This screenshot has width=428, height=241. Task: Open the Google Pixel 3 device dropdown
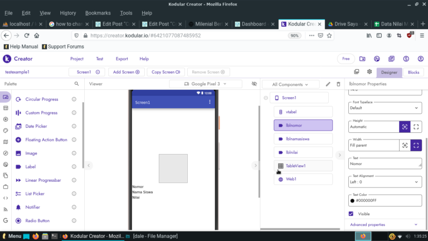click(x=205, y=84)
